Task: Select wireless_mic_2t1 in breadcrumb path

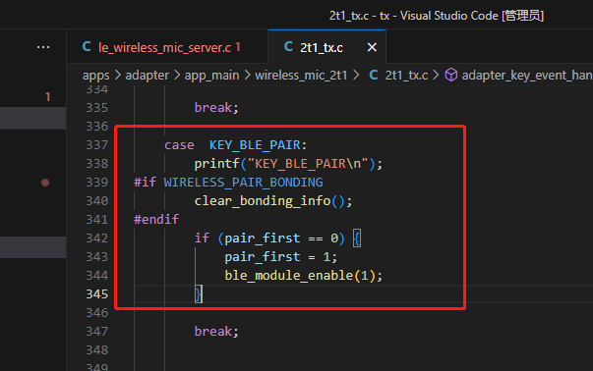Action: point(301,76)
